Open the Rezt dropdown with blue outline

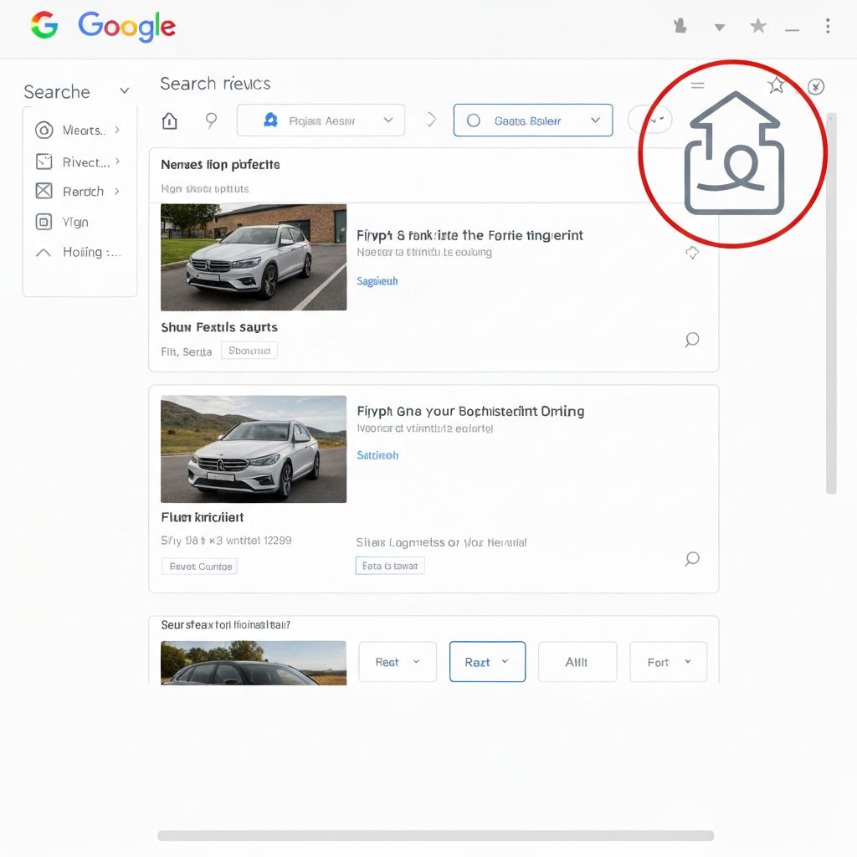tap(487, 661)
